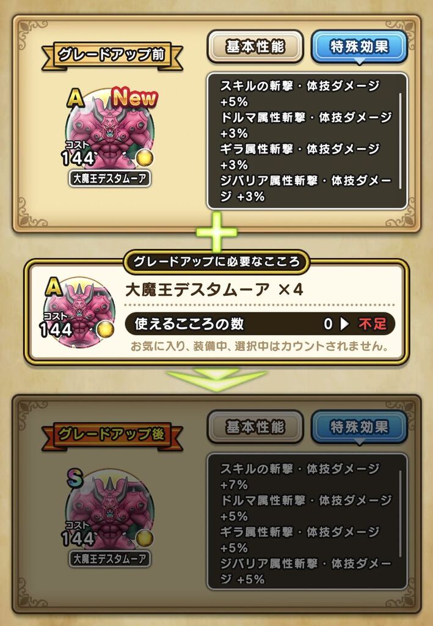Click the scrollbar in the after-upgrade effects list
The height and width of the screenshot is (626, 433).
[x=400, y=514]
